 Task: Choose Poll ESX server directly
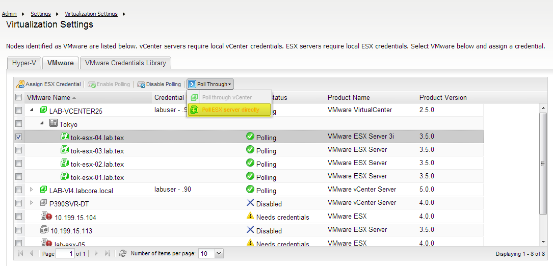[x=229, y=110]
